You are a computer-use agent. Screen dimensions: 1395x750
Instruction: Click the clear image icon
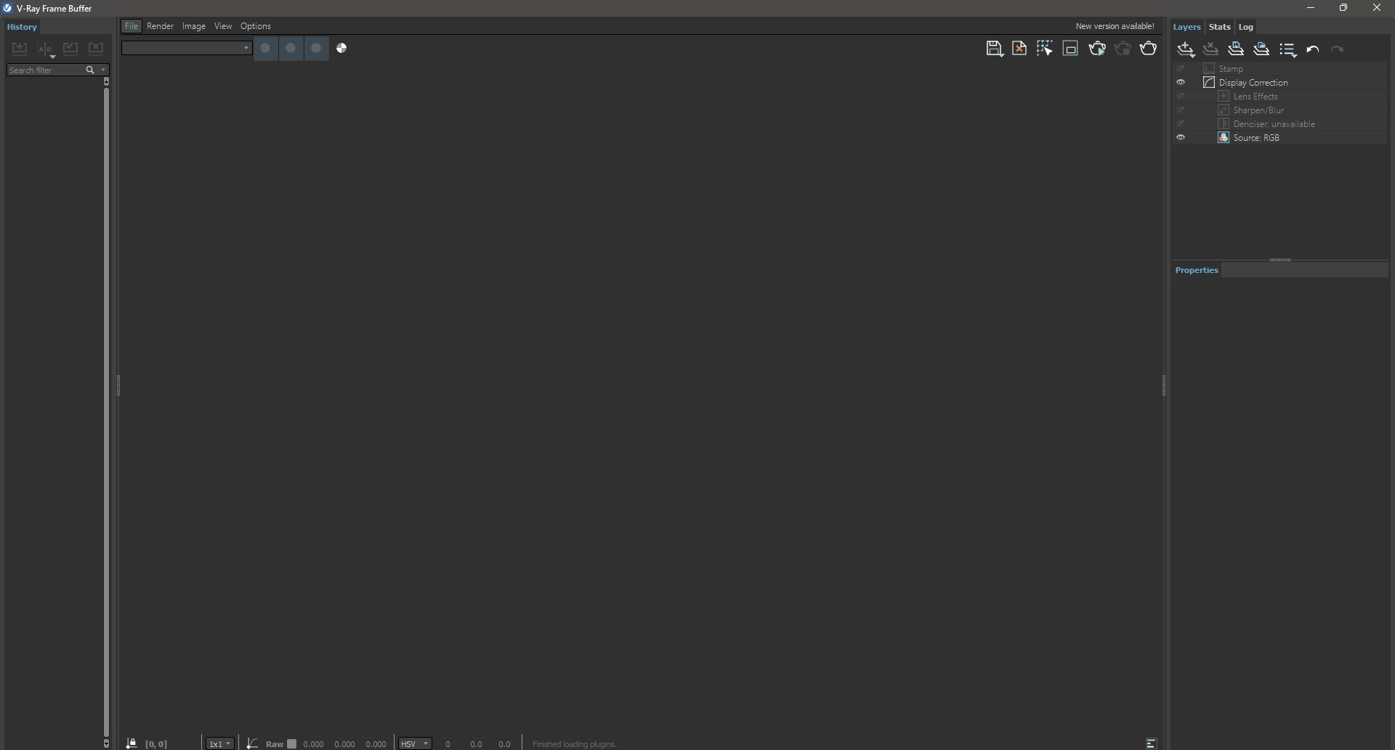[x=1019, y=49]
